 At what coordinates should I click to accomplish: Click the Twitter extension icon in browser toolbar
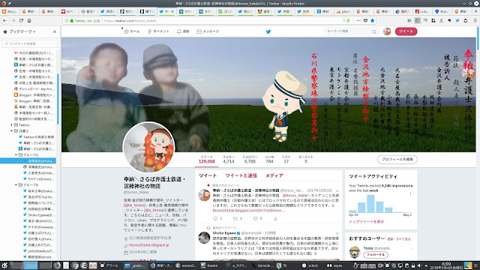457,20
